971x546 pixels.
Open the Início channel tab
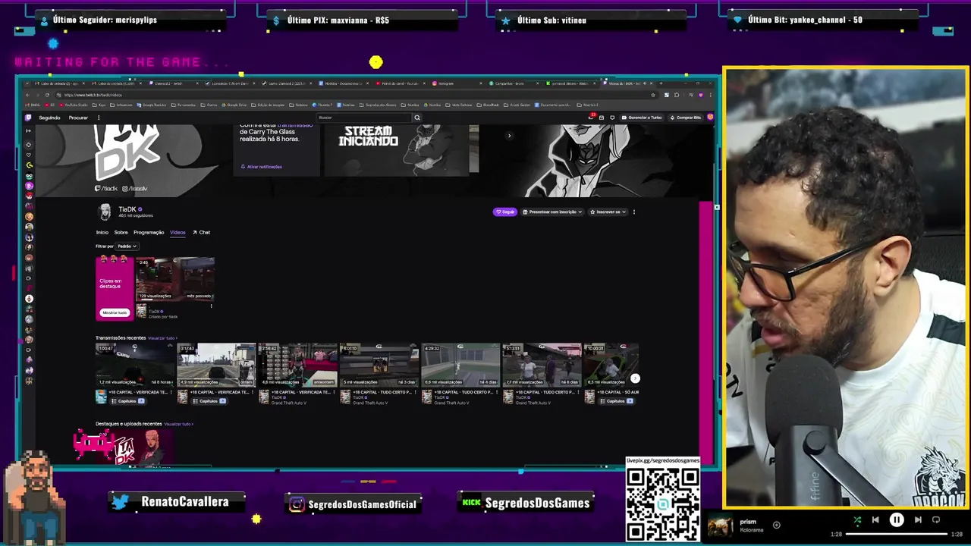[102, 232]
